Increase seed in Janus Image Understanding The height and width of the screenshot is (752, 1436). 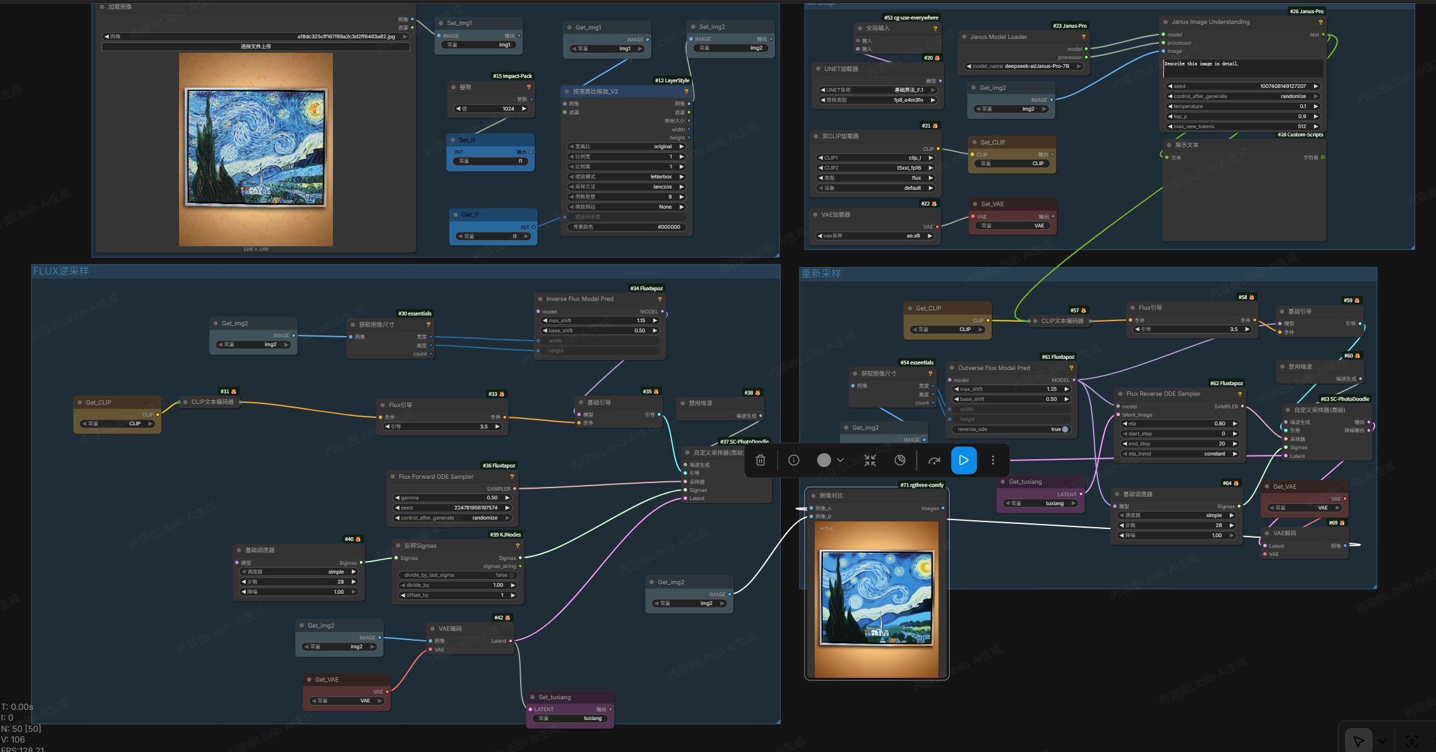1316,87
